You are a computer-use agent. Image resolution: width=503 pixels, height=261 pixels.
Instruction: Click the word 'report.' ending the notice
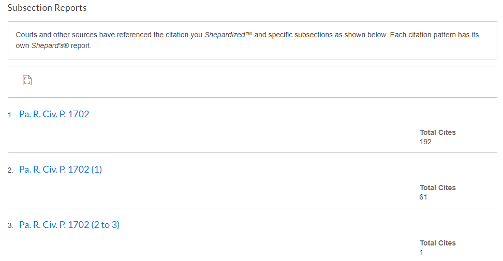[x=81, y=45]
